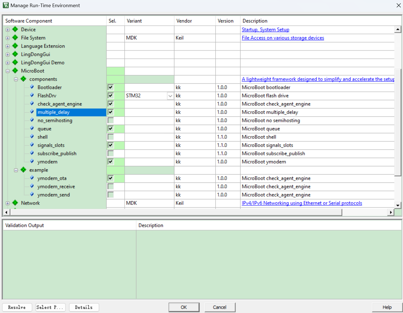Click the vertical scrollbar thumb
403x313 pixels.
398,122
